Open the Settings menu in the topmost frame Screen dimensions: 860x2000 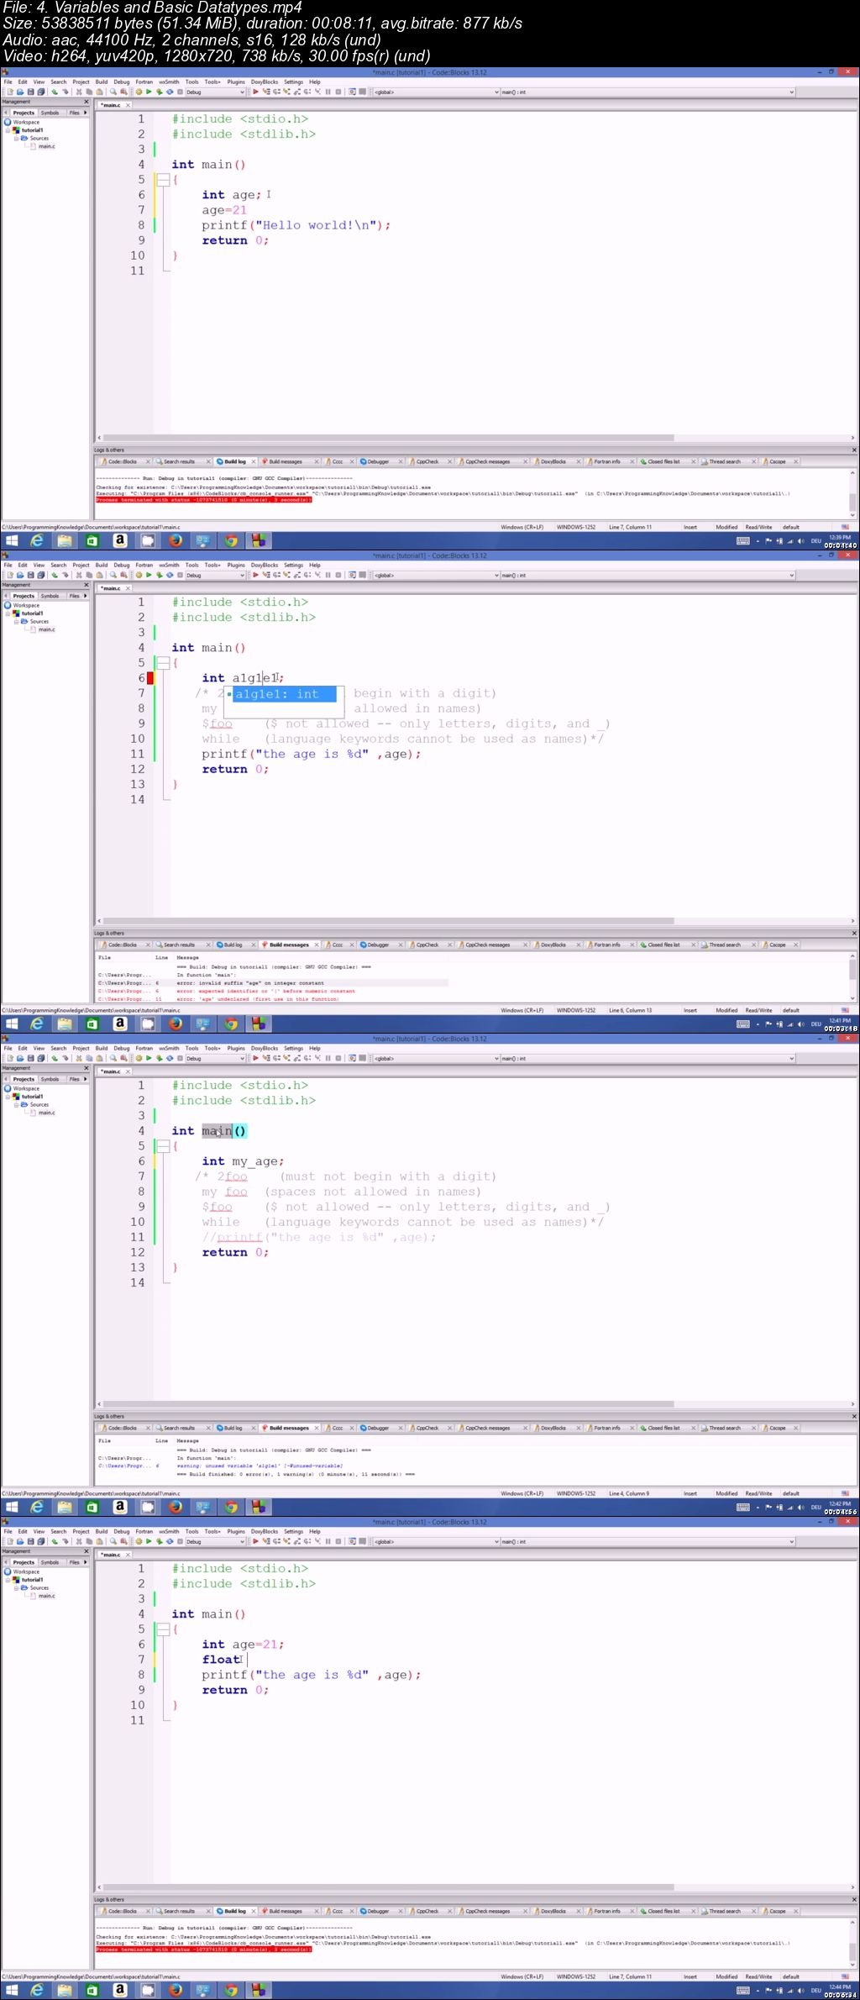[293, 82]
